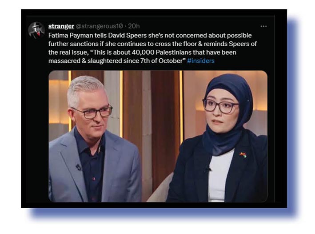Click the glasses of the grey-haired man
The image size is (315, 234).
[92, 113]
